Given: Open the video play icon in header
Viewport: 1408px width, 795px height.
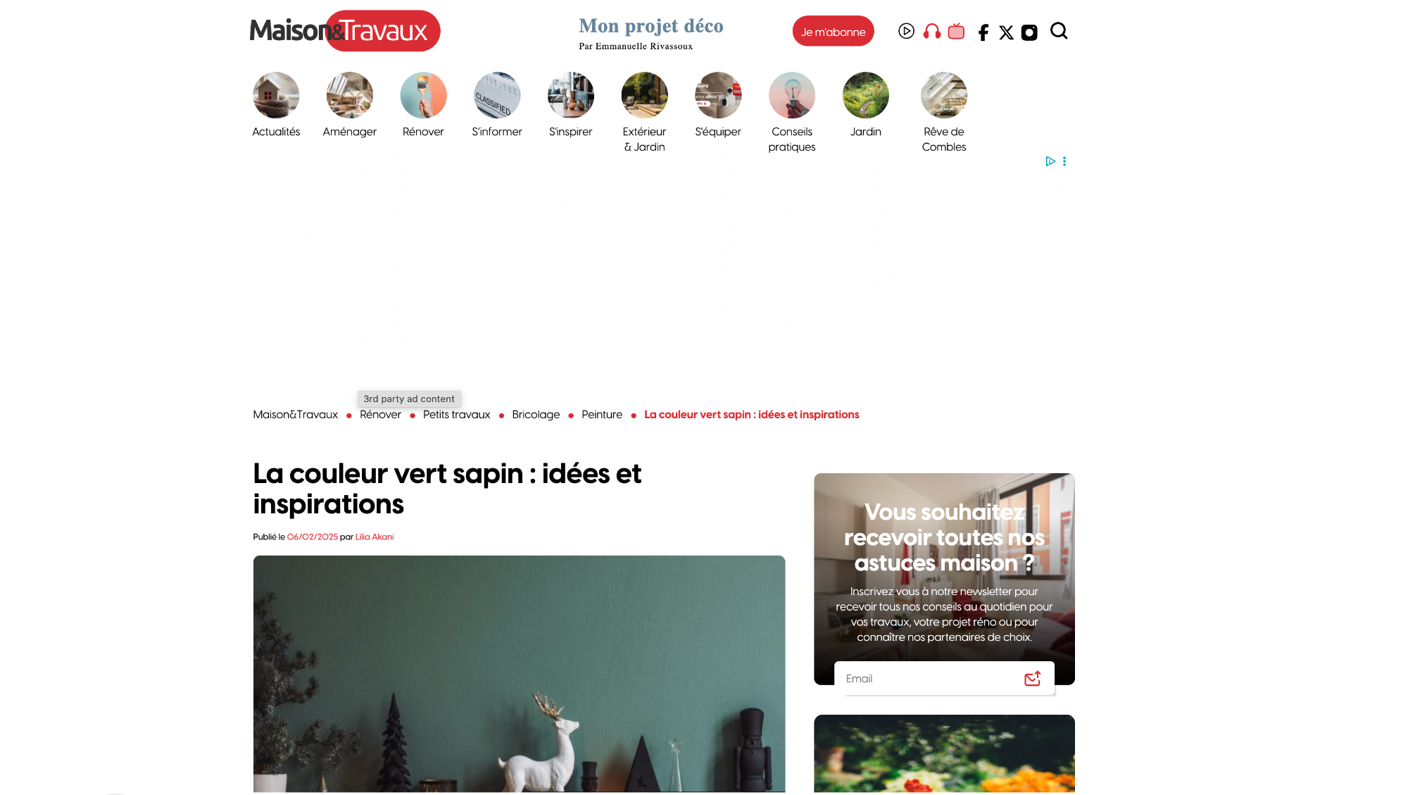Looking at the screenshot, I should point(906,31).
